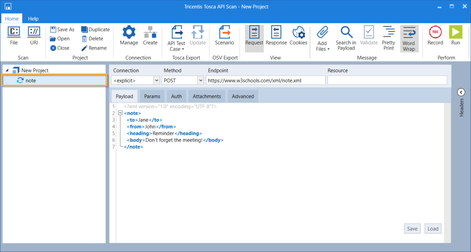Viewport: 471px width, 252px height.
Task: Click into the Resource field
Action: pos(387,80)
